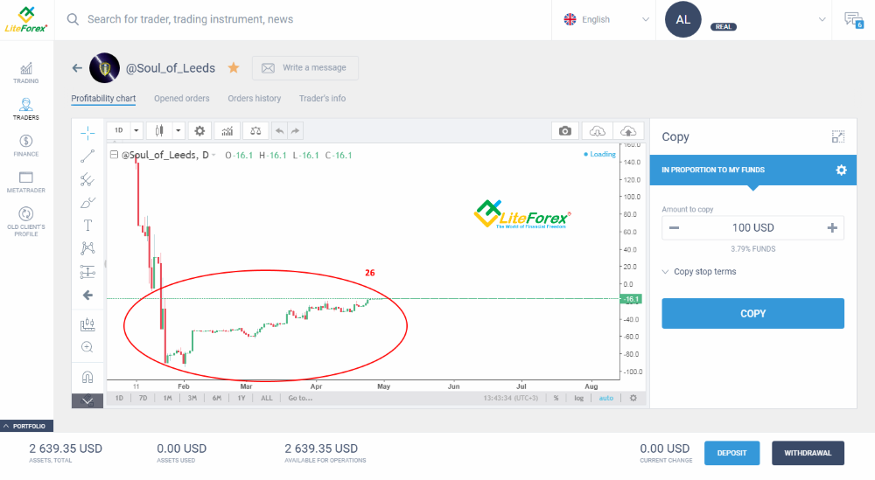The image size is (875, 480).
Task: Click Go to... date button
Action: pyautogui.click(x=300, y=398)
